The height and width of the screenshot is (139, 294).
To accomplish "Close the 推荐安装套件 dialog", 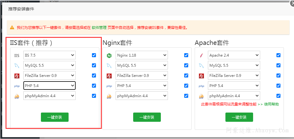I will click(291, 4).
